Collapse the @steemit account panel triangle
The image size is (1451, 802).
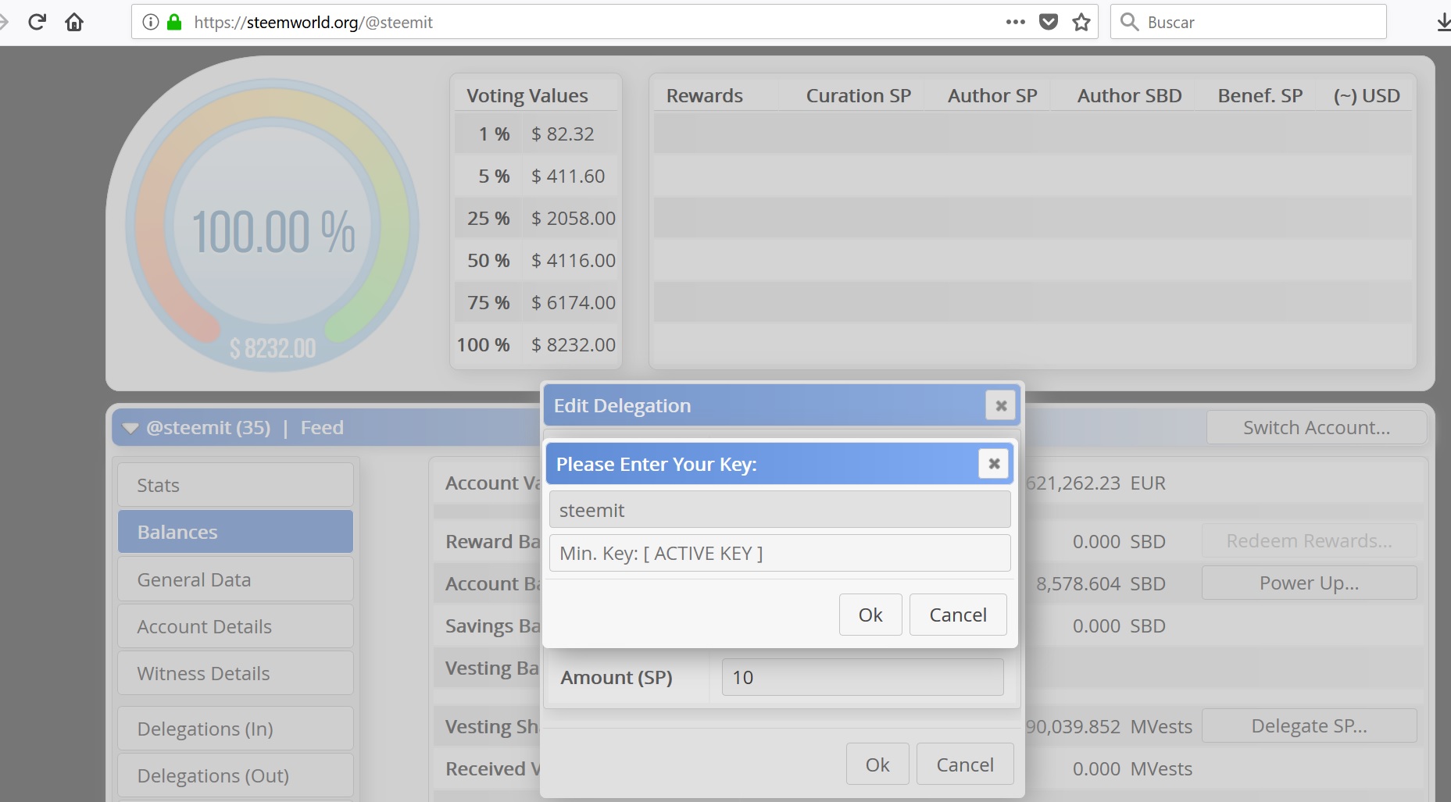[x=130, y=428]
